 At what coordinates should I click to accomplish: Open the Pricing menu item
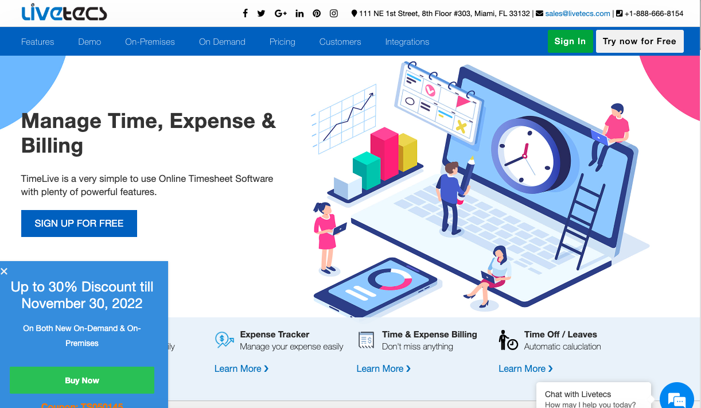click(282, 42)
